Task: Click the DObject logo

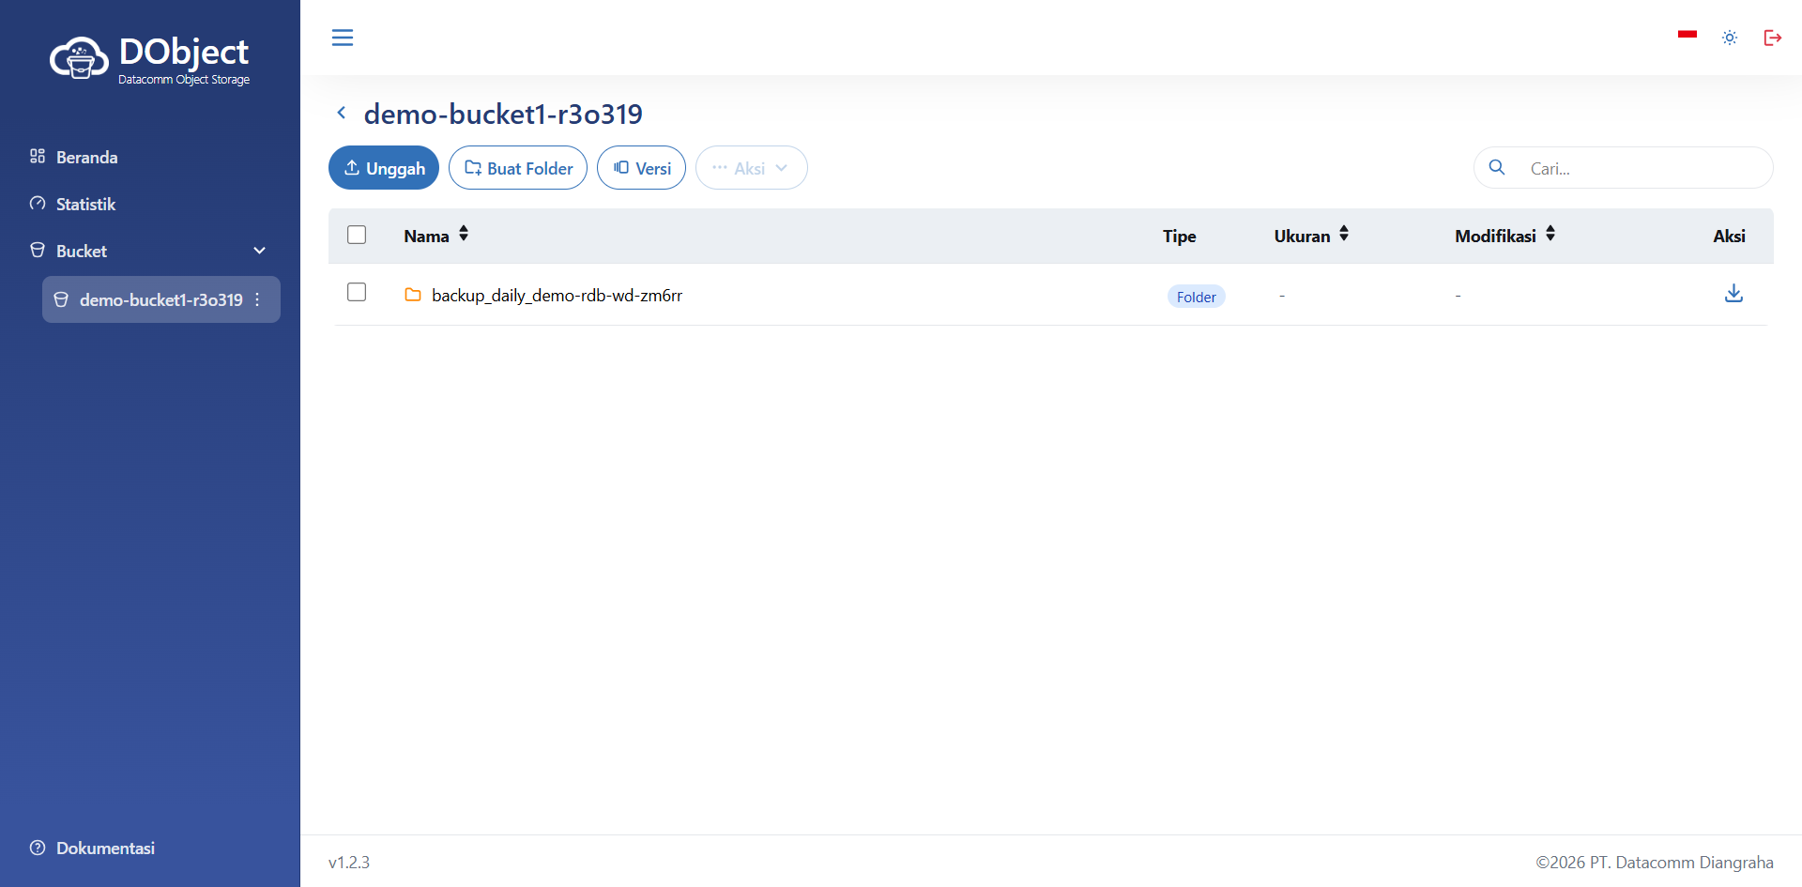Action: (150, 59)
